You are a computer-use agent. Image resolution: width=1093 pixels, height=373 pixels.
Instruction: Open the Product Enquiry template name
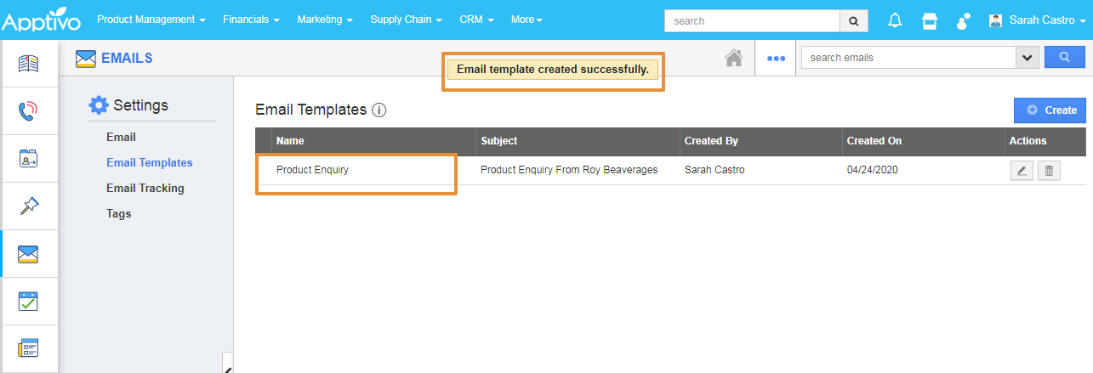click(312, 170)
